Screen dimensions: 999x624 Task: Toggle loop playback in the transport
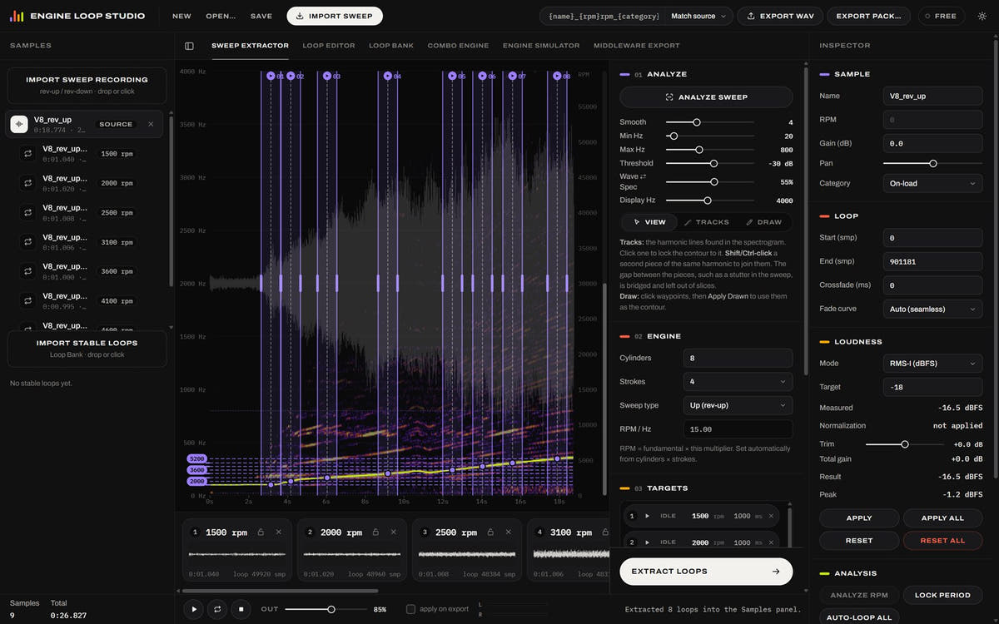(217, 609)
